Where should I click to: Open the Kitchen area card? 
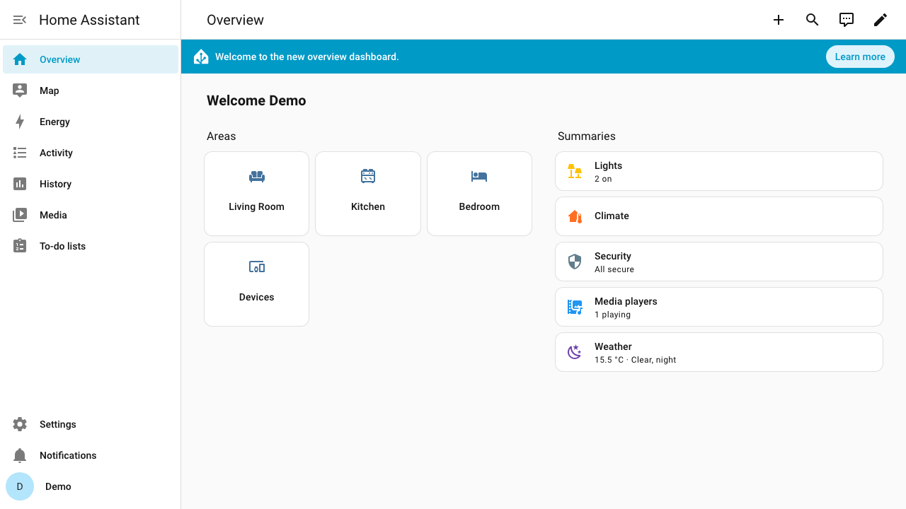tap(368, 194)
